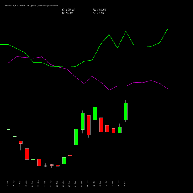
Task: Click the '15 Sep' date label
Action: click(x=7, y=184)
